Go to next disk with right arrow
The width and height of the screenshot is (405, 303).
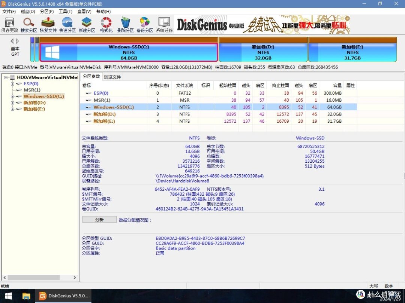click(x=17, y=41)
